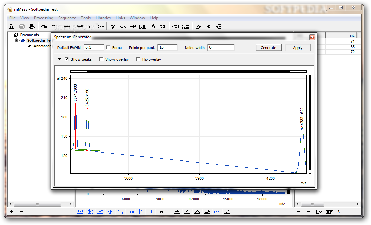
Task: Open the Processing menu
Action: point(43,18)
